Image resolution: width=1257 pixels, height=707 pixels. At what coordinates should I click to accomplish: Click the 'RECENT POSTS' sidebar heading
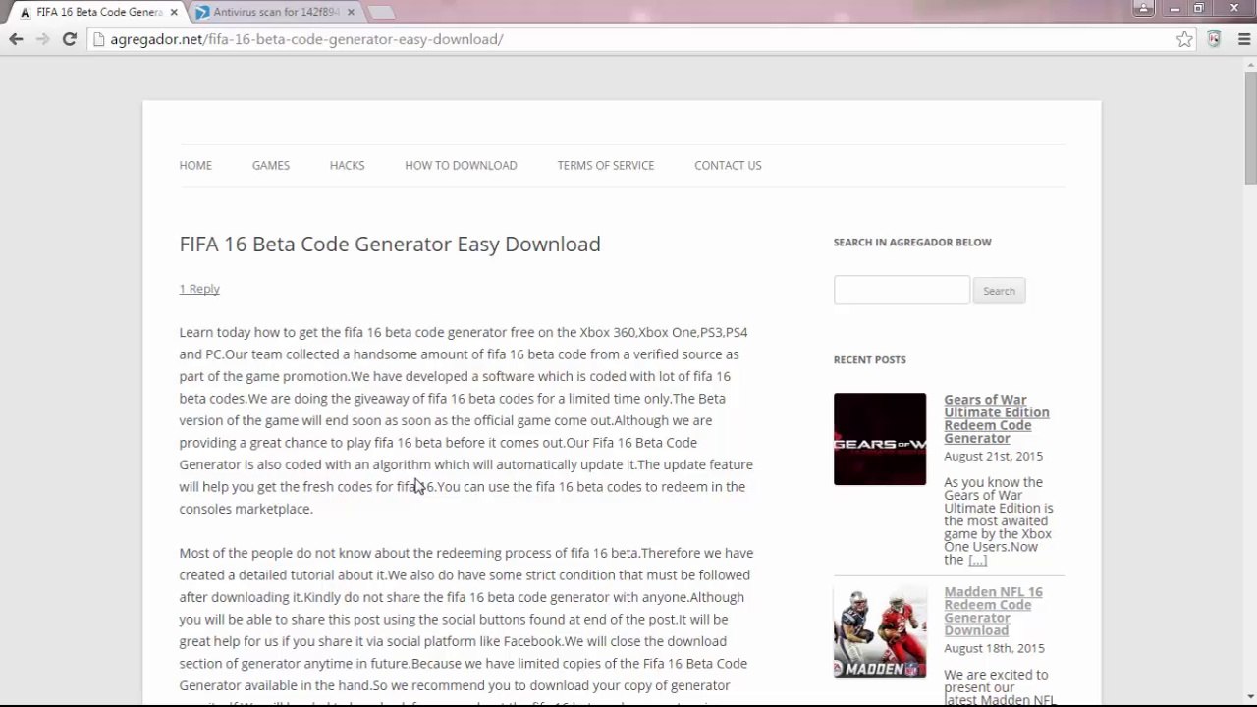(x=870, y=359)
